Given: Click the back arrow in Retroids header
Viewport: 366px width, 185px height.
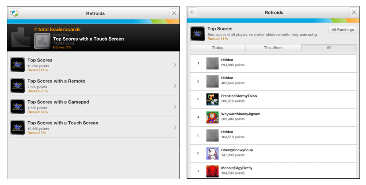Looking at the screenshot, I should pyautogui.click(x=192, y=12).
